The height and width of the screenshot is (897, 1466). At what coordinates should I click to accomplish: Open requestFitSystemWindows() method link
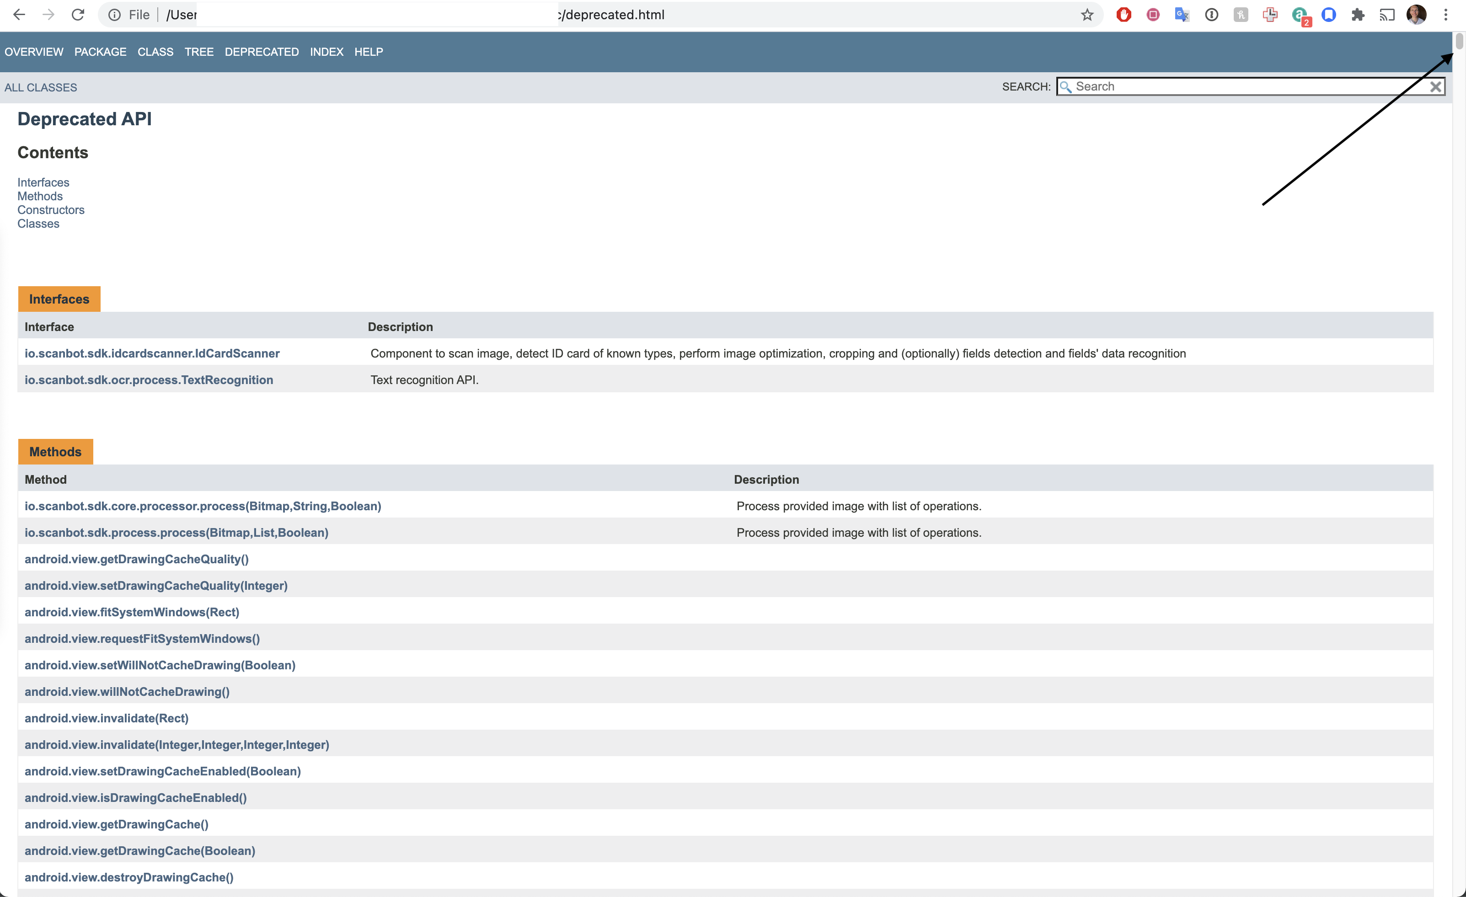[142, 639]
